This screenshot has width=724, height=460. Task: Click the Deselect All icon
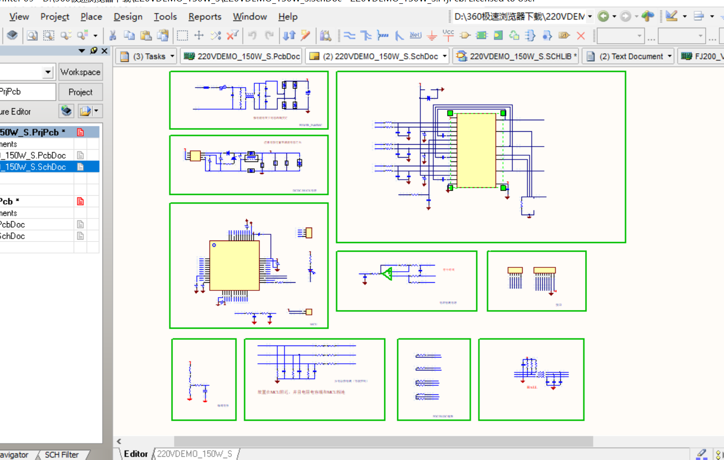[216, 35]
